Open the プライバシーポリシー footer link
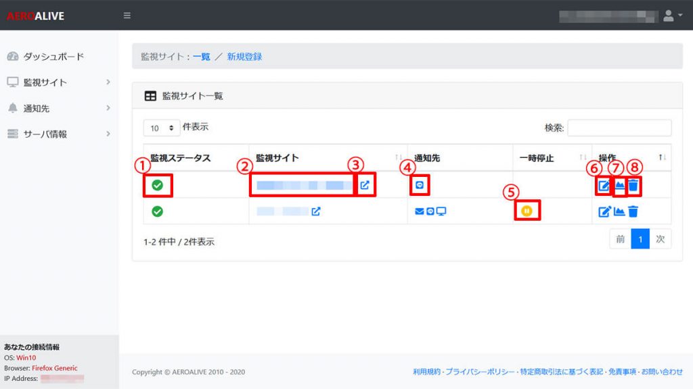The height and width of the screenshot is (389, 693). coord(480,372)
